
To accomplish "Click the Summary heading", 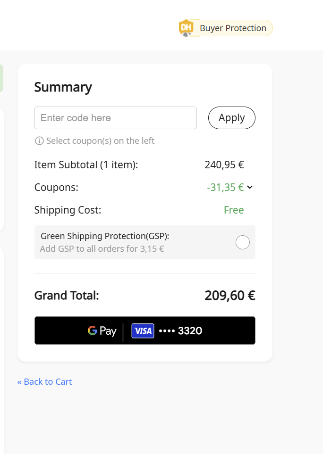I will (63, 87).
